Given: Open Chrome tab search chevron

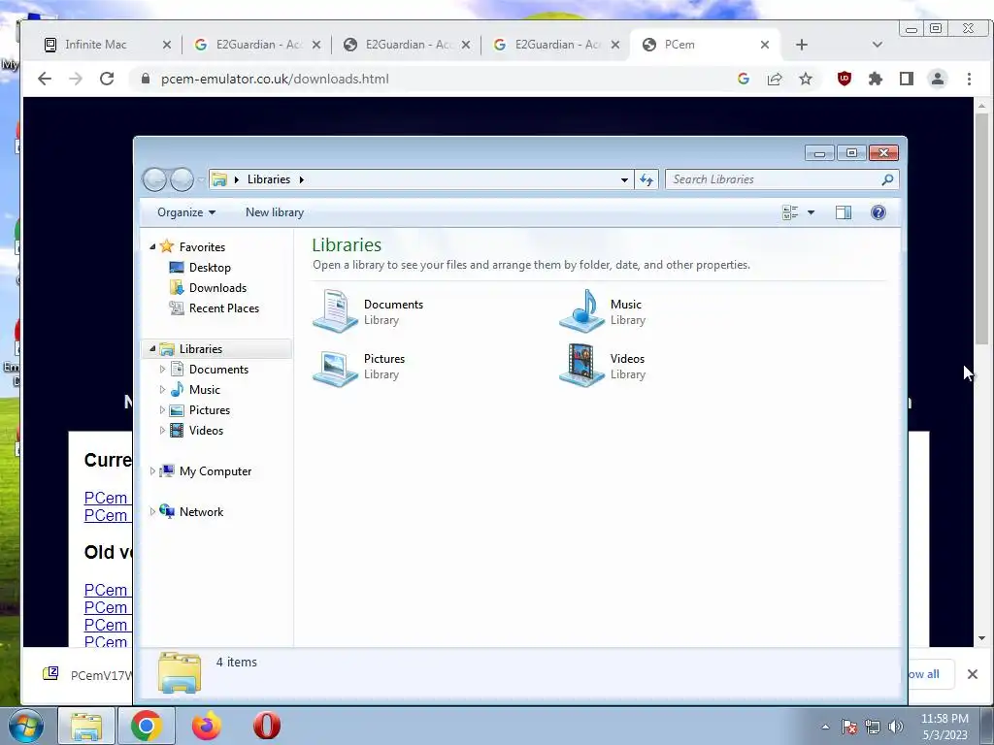Looking at the screenshot, I should pyautogui.click(x=878, y=45).
